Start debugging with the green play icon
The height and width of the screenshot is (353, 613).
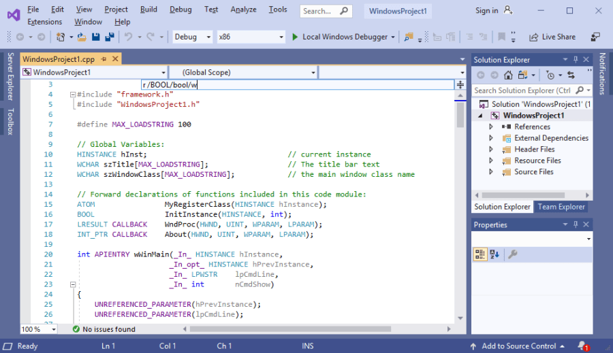[295, 37]
